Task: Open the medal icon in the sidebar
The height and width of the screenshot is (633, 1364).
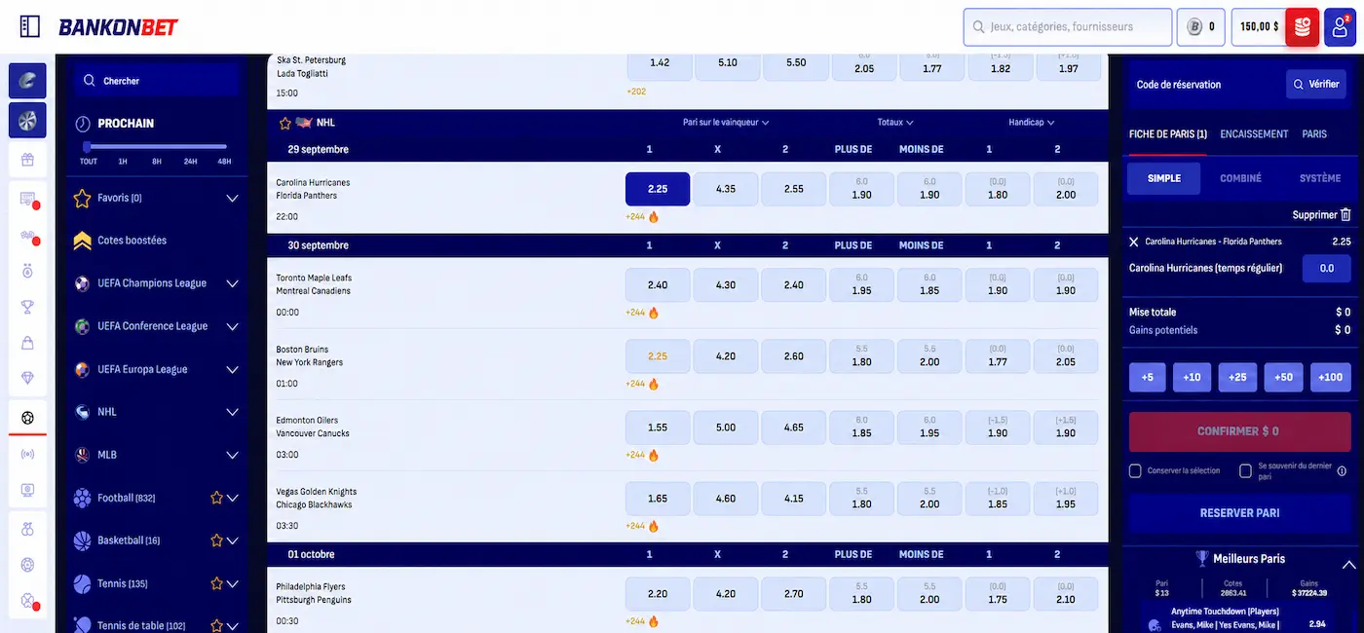Action: click(27, 271)
